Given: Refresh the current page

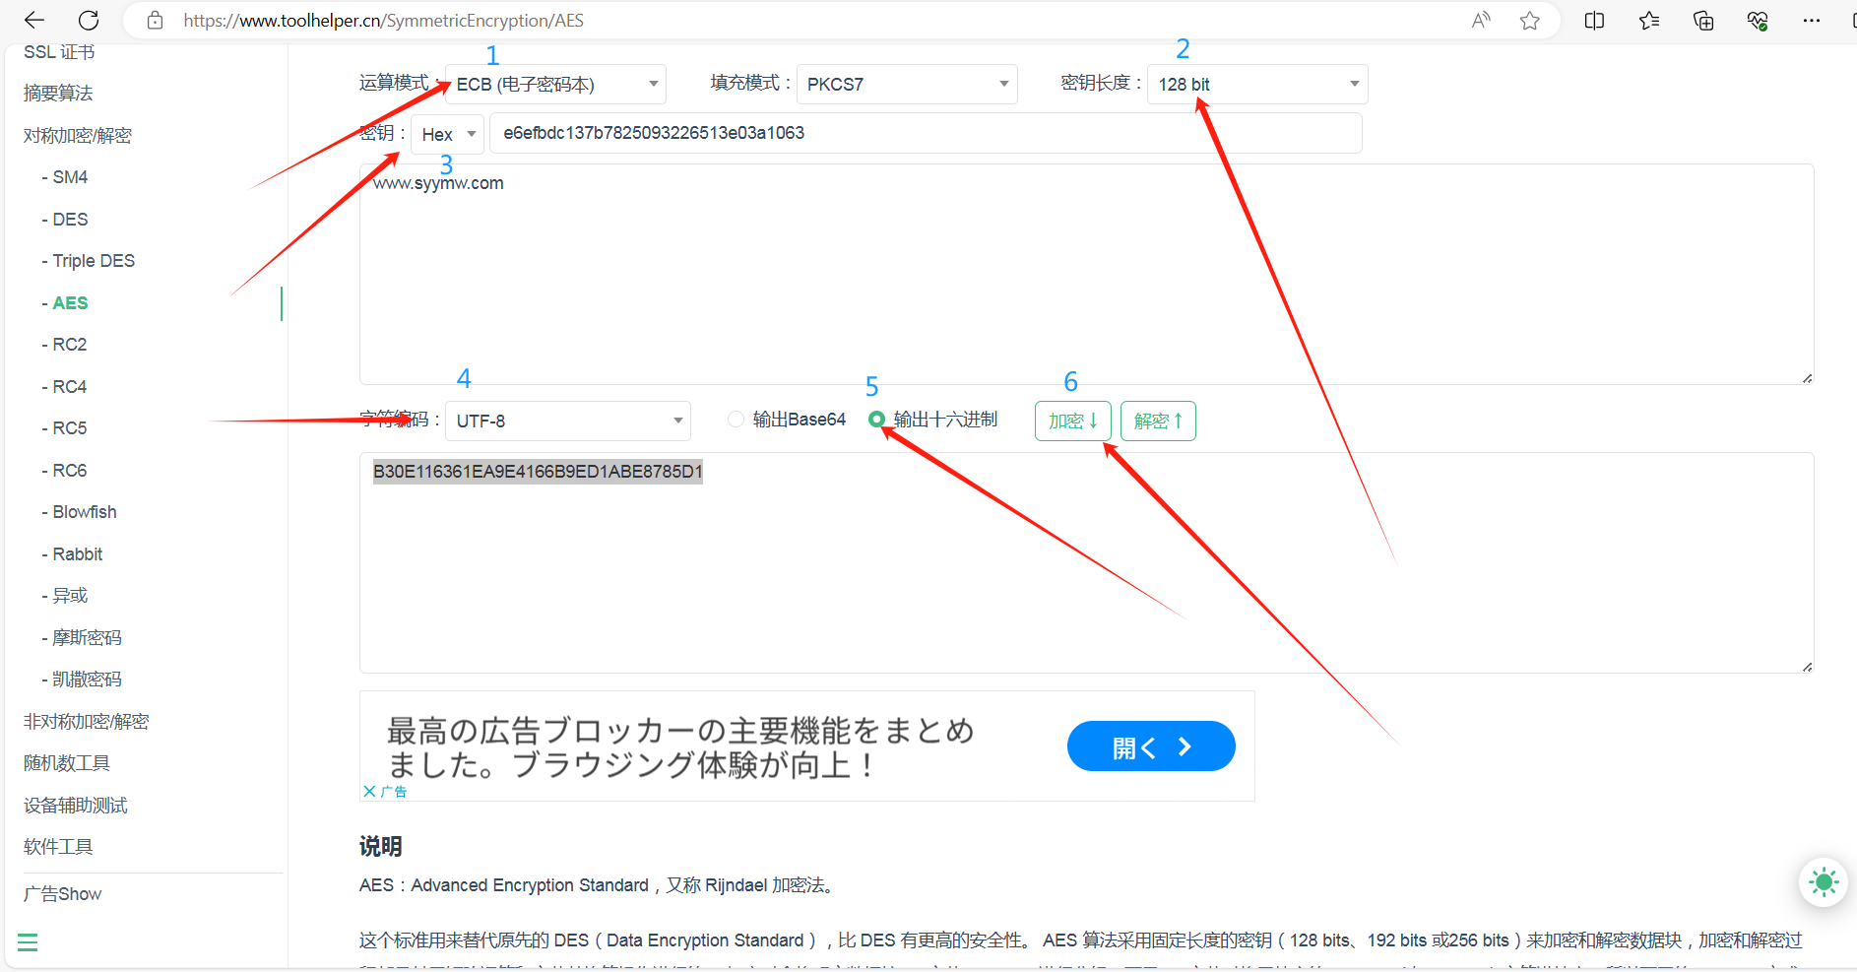Looking at the screenshot, I should tap(89, 20).
